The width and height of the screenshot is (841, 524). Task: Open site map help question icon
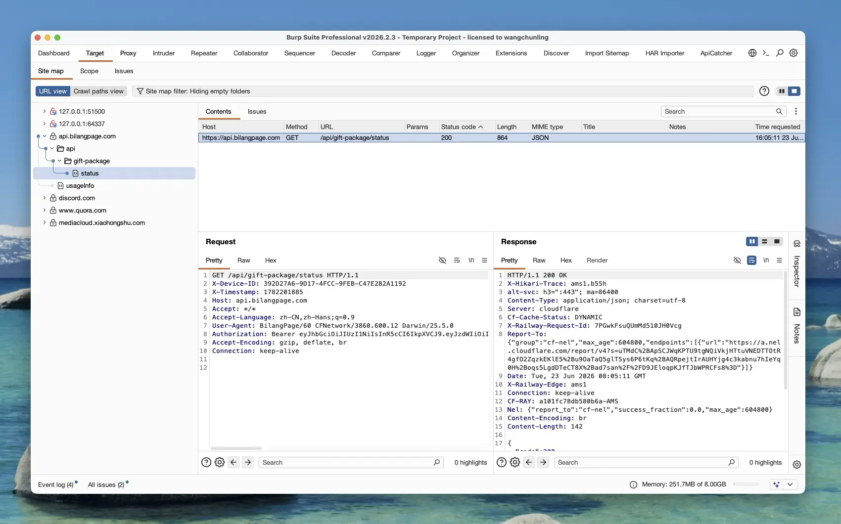click(764, 91)
